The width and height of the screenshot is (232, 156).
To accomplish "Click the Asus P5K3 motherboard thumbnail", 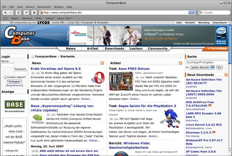I will 121,81.
